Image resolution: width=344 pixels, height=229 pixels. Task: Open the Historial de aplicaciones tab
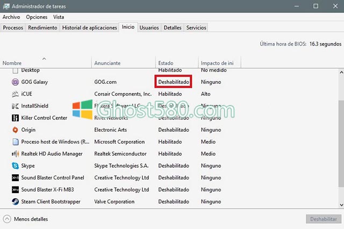[x=90, y=27]
